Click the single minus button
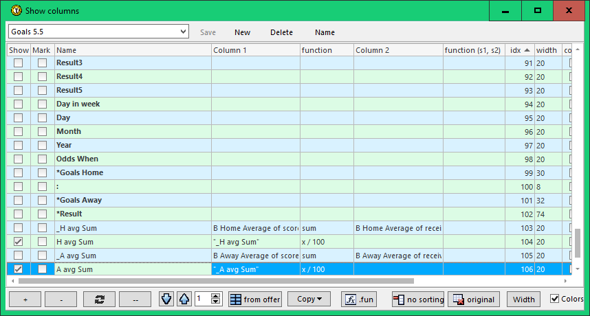Screen dimensions: 590x316 tap(62, 300)
